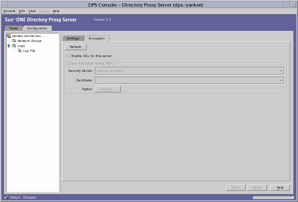Open the Console menu
The width and height of the screenshot is (298, 202).
pyautogui.click(x=9, y=11)
